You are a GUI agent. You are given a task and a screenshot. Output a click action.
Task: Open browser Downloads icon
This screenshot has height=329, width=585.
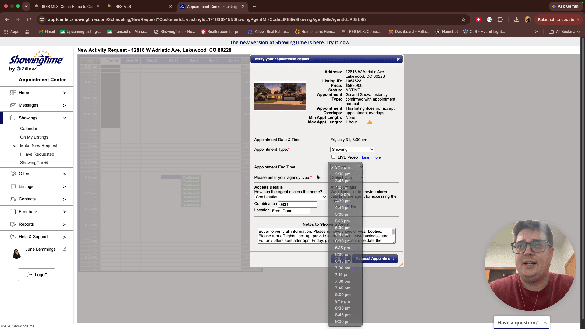tap(517, 19)
